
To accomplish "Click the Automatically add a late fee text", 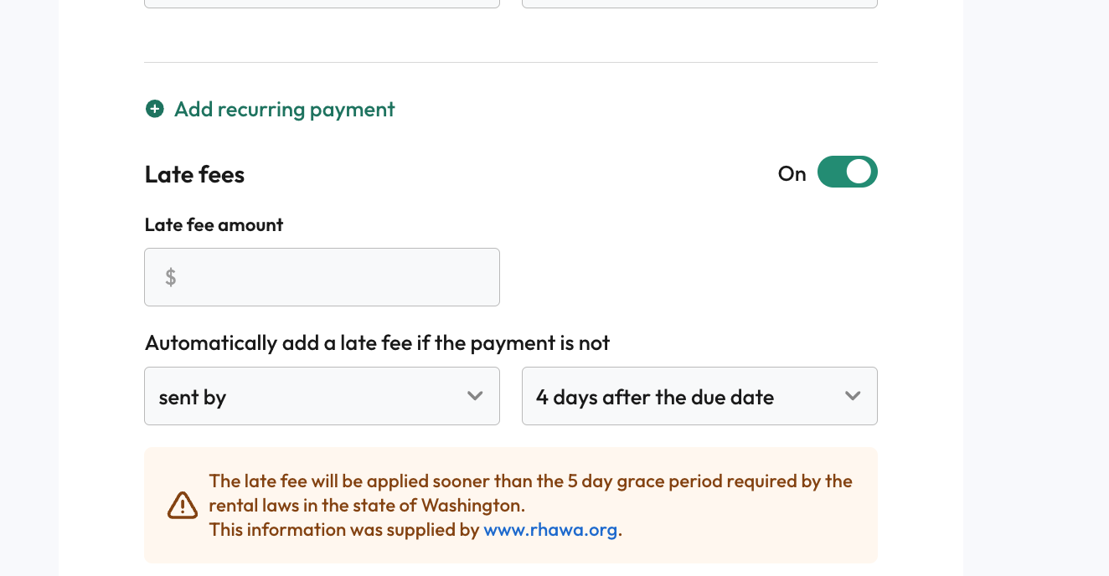I will coord(377,343).
